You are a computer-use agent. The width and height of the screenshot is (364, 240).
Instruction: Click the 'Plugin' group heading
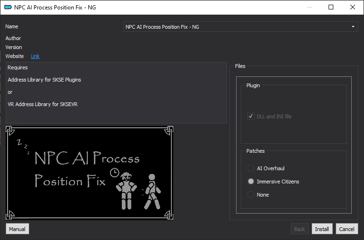[253, 85]
